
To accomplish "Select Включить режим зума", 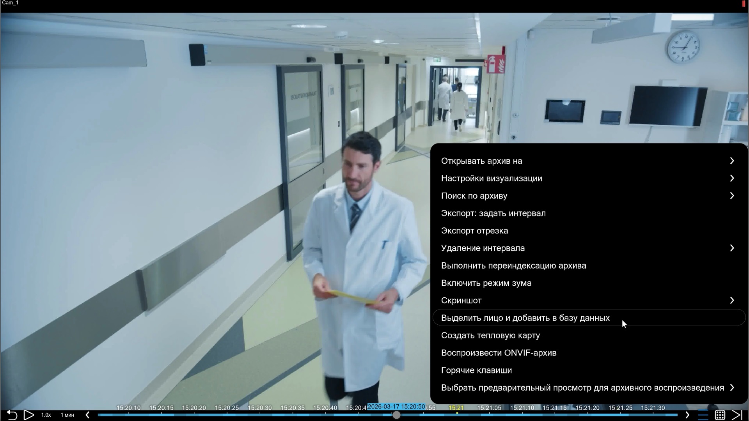I will click(589, 283).
